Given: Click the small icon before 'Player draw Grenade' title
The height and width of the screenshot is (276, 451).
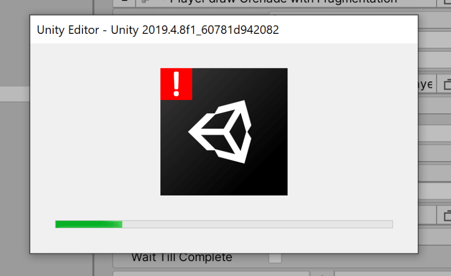Looking at the screenshot, I should click(x=146, y=2).
